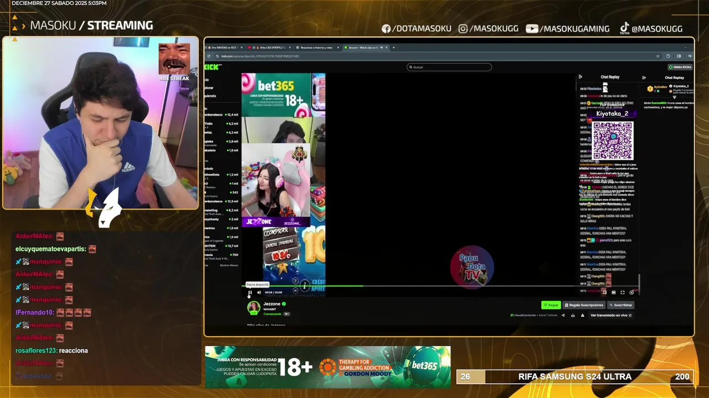This screenshot has width=709, height=398.
Task: Go to Kick home via the KICK logo
Action: [x=213, y=67]
